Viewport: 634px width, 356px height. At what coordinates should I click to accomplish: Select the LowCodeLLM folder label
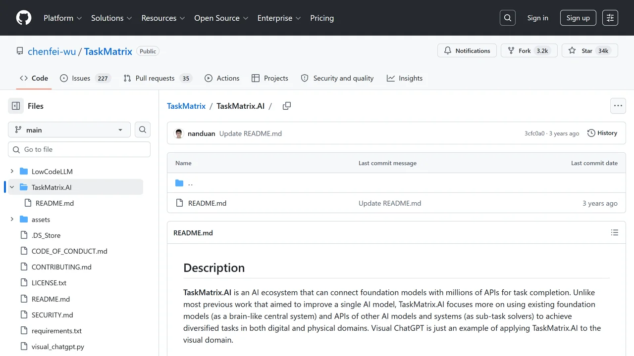[x=52, y=172]
